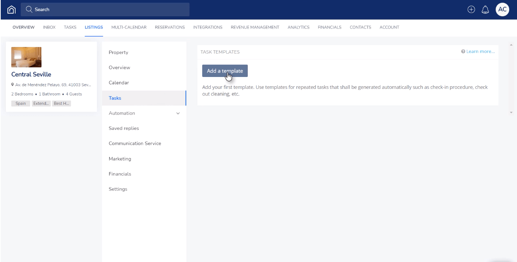
Task: Open the Learn more link
Action: [x=480, y=51]
